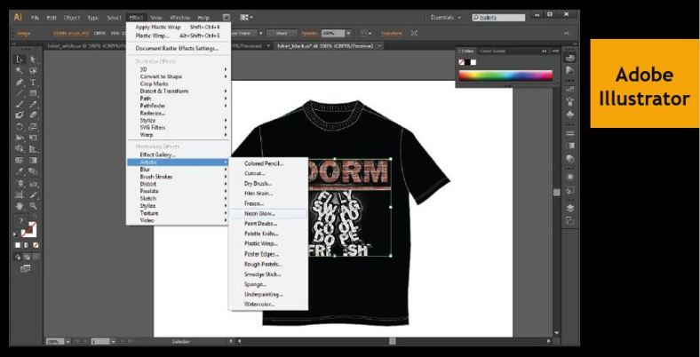Click the horizontal scrollbar thumb
Screen dimensions: 700x357
coord(392,341)
